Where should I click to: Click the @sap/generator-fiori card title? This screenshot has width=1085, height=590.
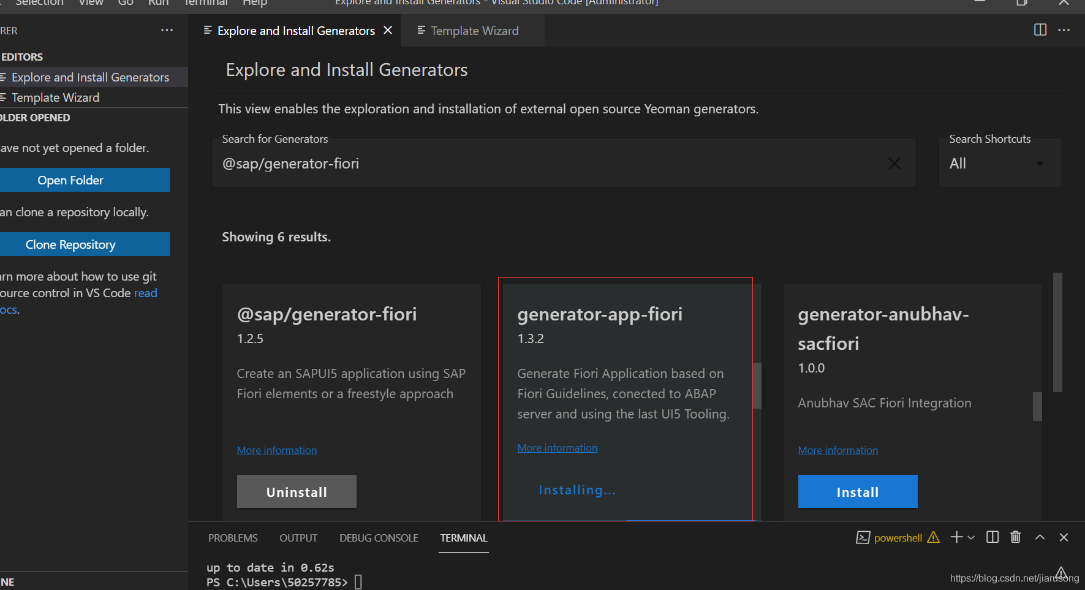coord(327,314)
